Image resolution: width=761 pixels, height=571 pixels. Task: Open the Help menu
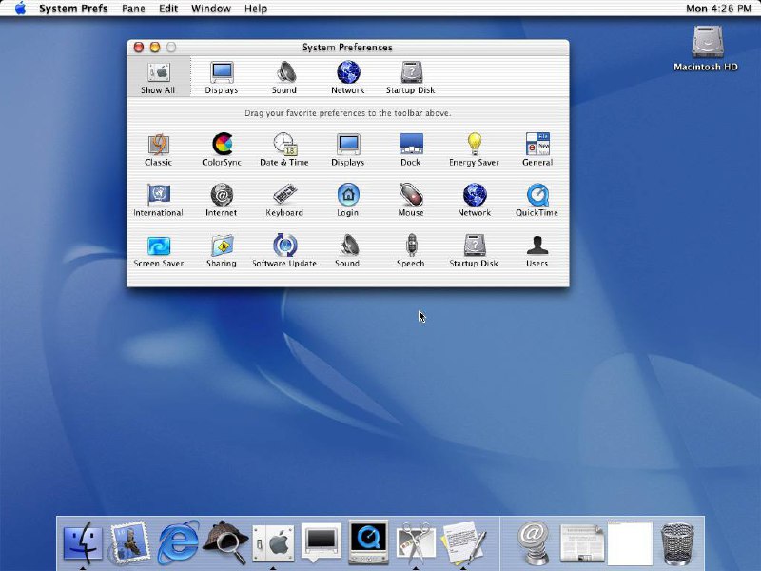click(256, 9)
